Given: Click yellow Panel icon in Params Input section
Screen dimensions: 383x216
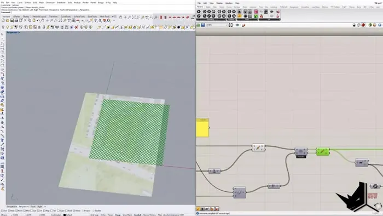Looking at the screenshot, I should coord(240,16).
